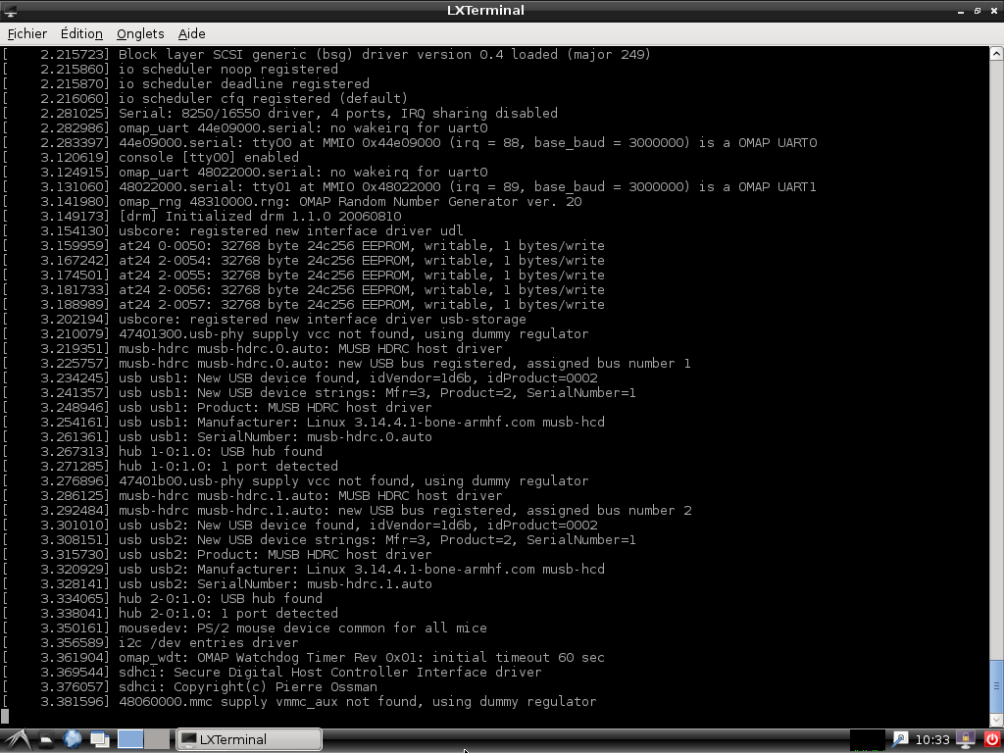The height and width of the screenshot is (753, 1004).
Task: Click the red power logout icon
Action: pyautogui.click(x=991, y=740)
